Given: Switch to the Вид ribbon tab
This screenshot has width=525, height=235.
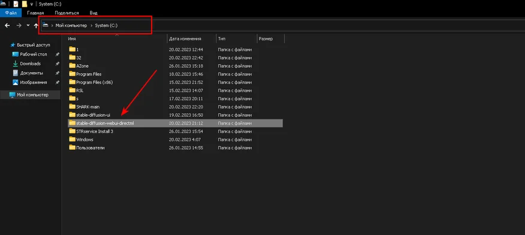Looking at the screenshot, I should tap(93, 13).
